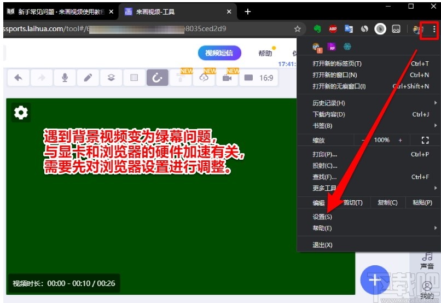Viewport: 441px width, 303px height.
Task: Click the teal snowflake extension in menu
Action: [x=347, y=47]
